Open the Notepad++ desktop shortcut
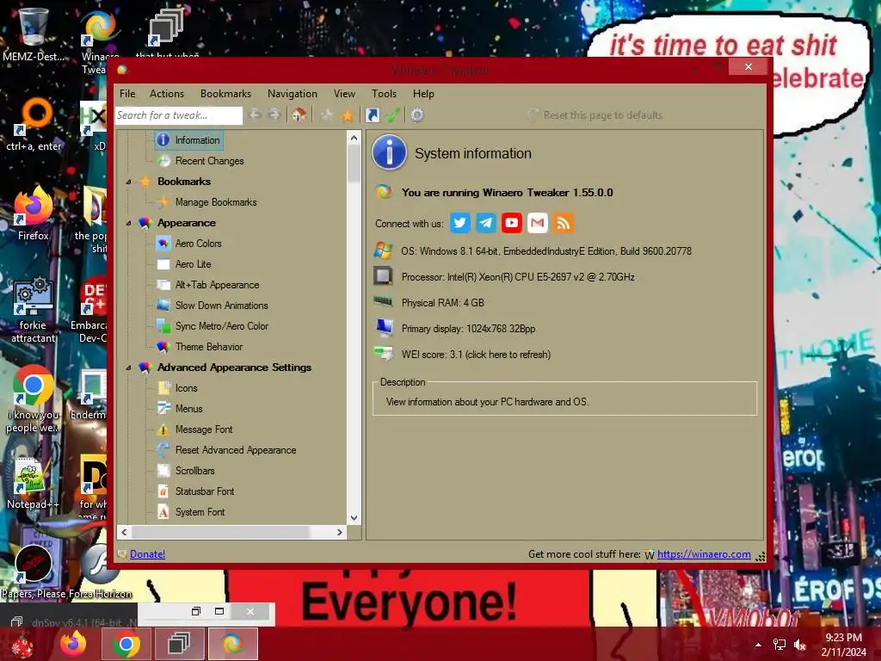 pos(33,482)
